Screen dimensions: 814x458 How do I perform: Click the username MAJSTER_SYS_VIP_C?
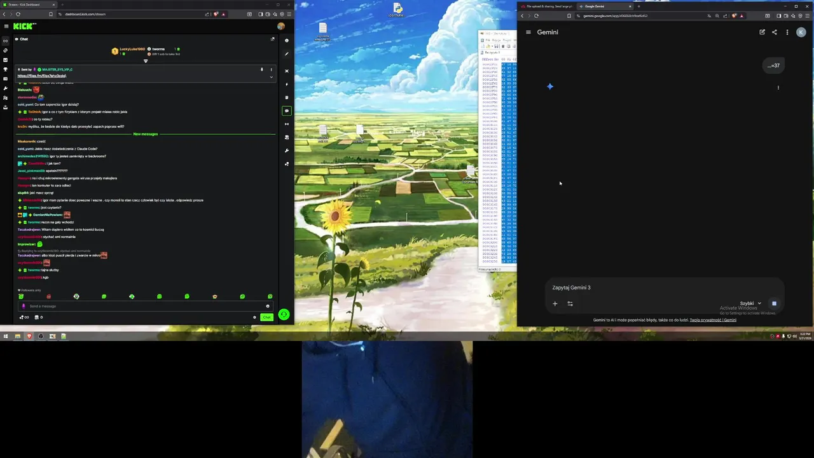57,69
